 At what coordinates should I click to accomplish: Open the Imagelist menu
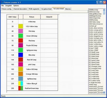(x=9, y=6)
